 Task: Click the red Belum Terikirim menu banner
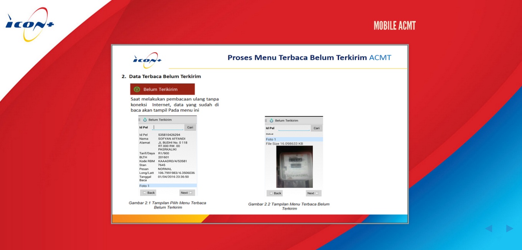(162, 89)
